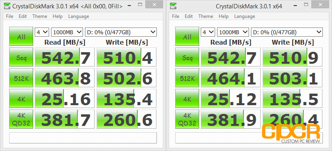Open Edit menu in right window
This screenshot has height=151, width=332.
click(x=189, y=16)
